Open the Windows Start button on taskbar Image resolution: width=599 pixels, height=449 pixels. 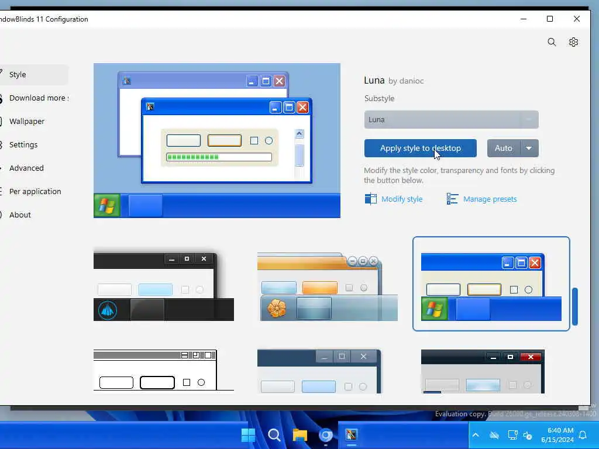coord(248,435)
